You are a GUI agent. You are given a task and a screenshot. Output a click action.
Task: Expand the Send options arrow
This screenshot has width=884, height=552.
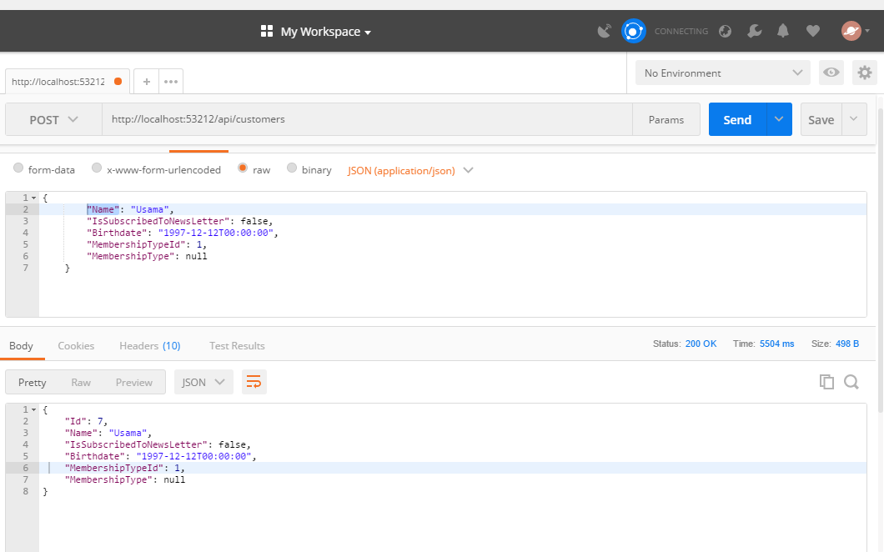pyautogui.click(x=779, y=119)
